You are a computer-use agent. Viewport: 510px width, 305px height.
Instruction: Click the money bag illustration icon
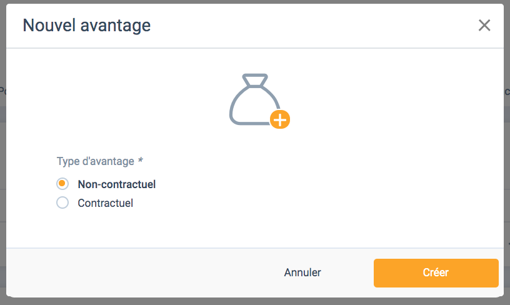[259, 101]
